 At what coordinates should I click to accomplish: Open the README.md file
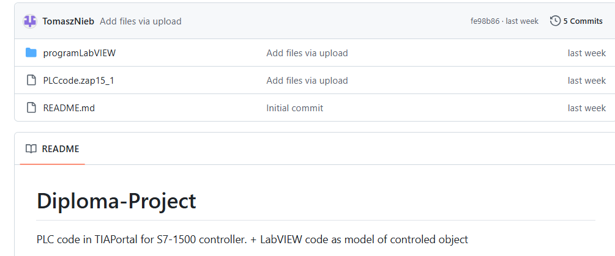pyautogui.click(x=69, y=108)
